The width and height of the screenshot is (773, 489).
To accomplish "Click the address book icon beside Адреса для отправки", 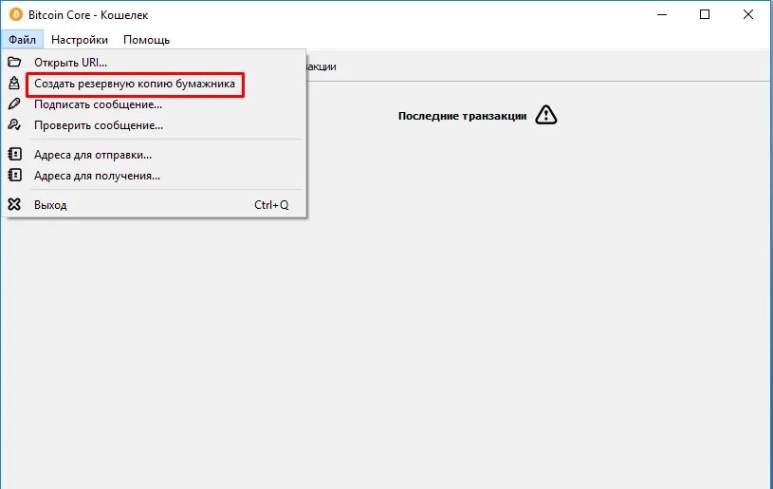I will [x=15, y=154].
